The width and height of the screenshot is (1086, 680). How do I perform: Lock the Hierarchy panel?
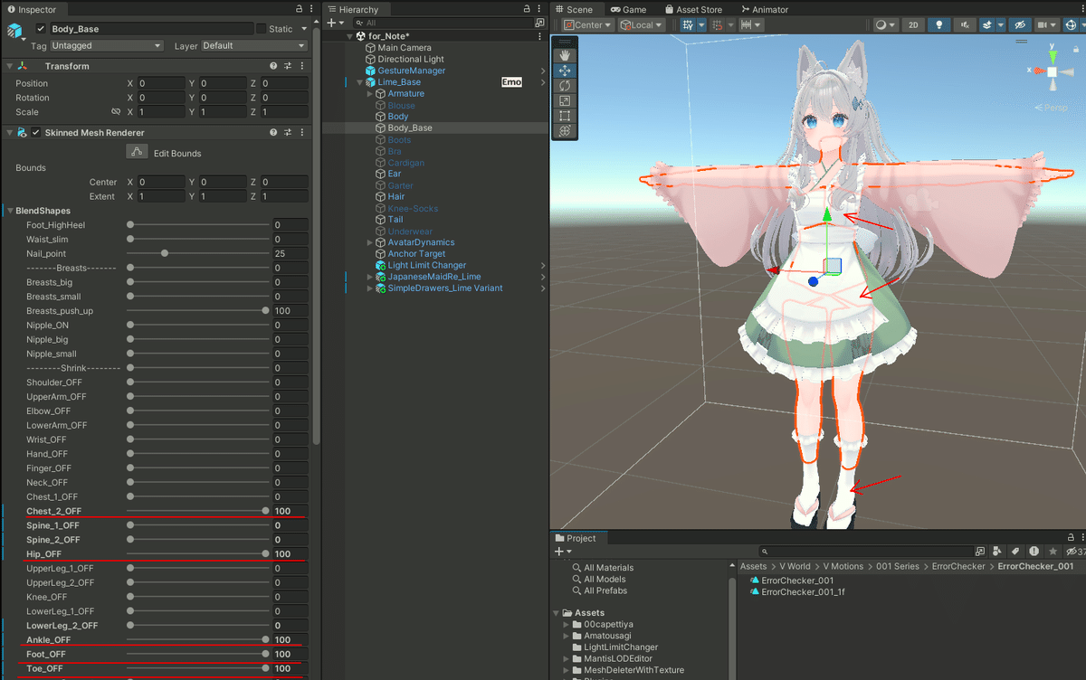(528, 9)
